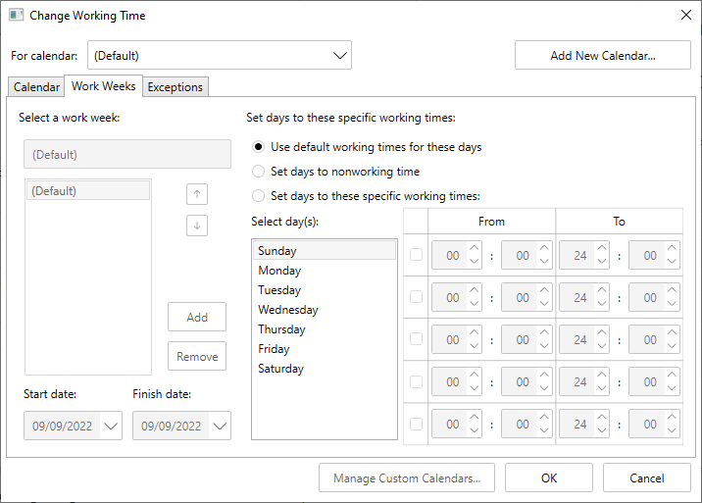The width and height of the screenshot is (702, 503).
Task: Select Use default working times radio button
Action: tap(259, 147)
